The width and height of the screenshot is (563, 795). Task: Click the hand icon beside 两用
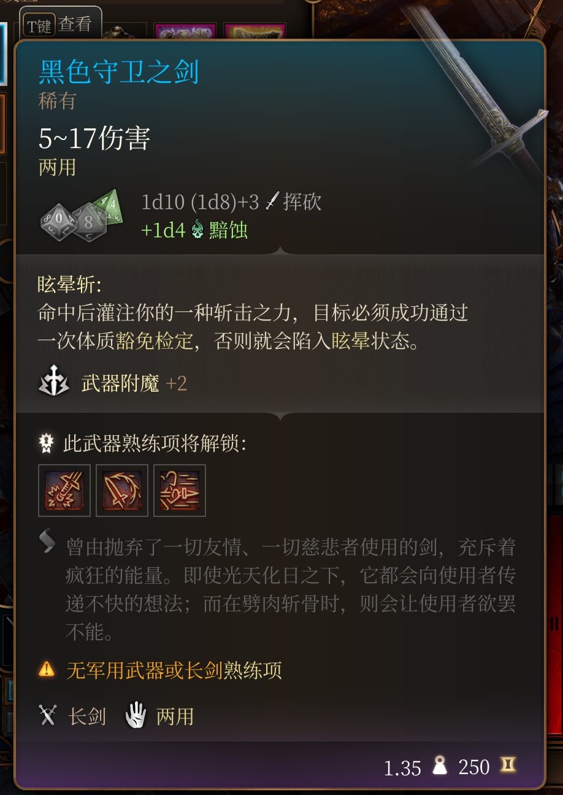tap(136, 715)
